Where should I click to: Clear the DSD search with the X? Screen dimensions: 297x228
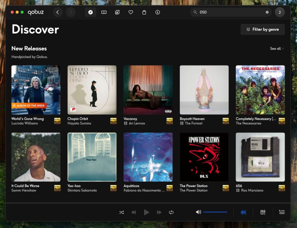[x=267, y=12]
